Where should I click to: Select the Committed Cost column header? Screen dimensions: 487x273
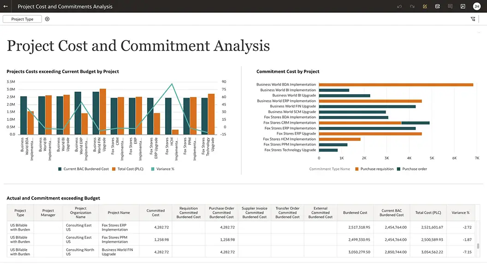click(x=155, y=212)
